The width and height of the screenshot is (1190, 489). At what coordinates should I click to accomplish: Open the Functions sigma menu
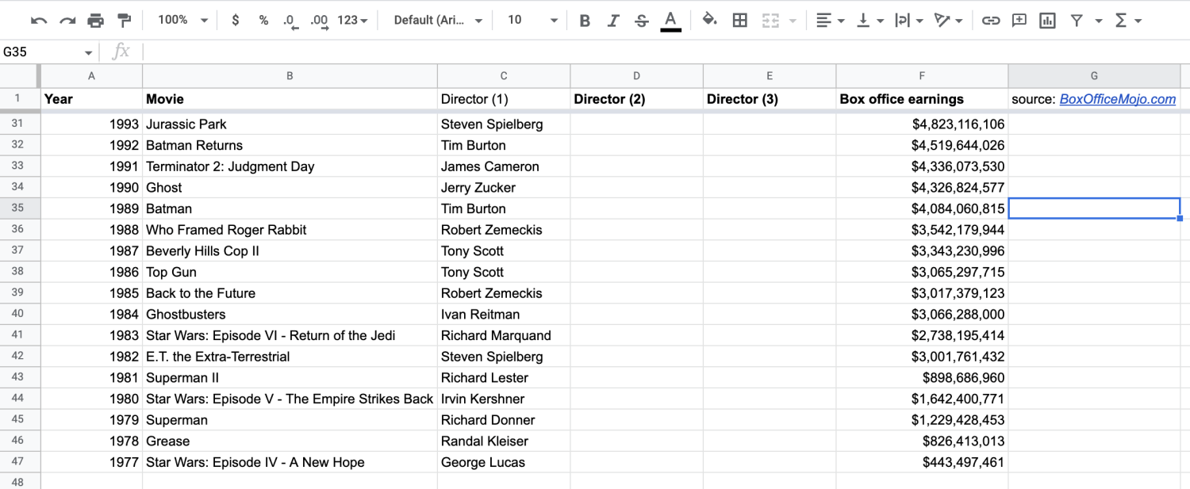1127,21
